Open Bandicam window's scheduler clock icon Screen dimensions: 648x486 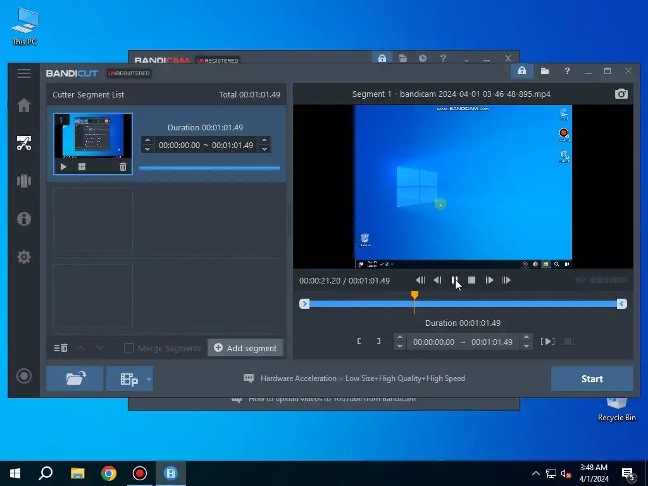coord(422,58)
